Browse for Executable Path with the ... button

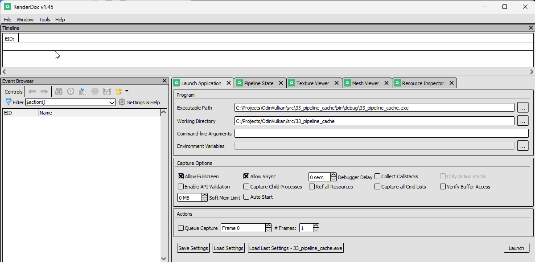click(x=523, y=107)
